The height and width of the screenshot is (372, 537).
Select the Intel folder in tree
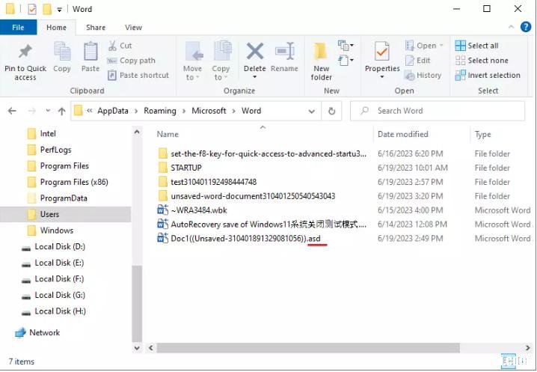point(41,134)
